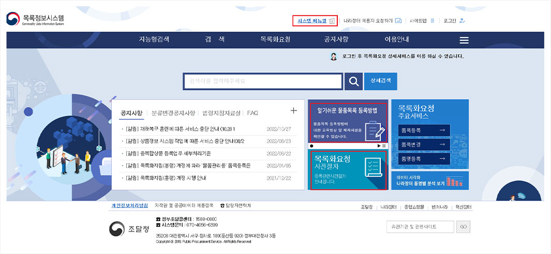Click the 나라장터 이용자 요청하기 icon
Viewport: 551px width, 254px height.
[398, 21]
